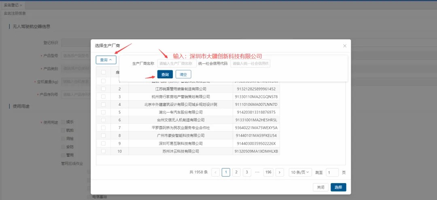Tick the checkbox for 苏州沐云科技有限公司
Viewport: 437px width, 200px height.
click(104, 151)
